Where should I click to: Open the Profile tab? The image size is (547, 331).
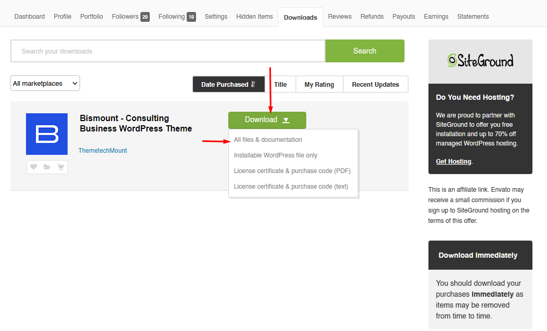pos(62,17)
